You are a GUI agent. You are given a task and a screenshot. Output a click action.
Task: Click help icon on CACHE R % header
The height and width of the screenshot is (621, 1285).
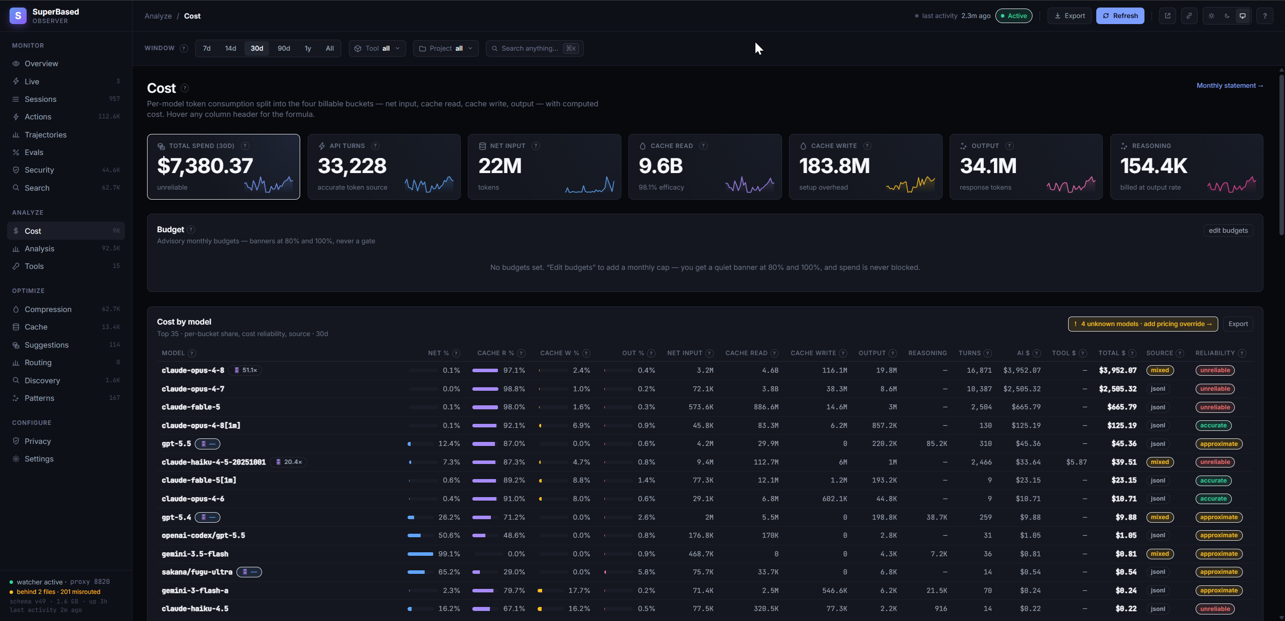coord(521,353)
